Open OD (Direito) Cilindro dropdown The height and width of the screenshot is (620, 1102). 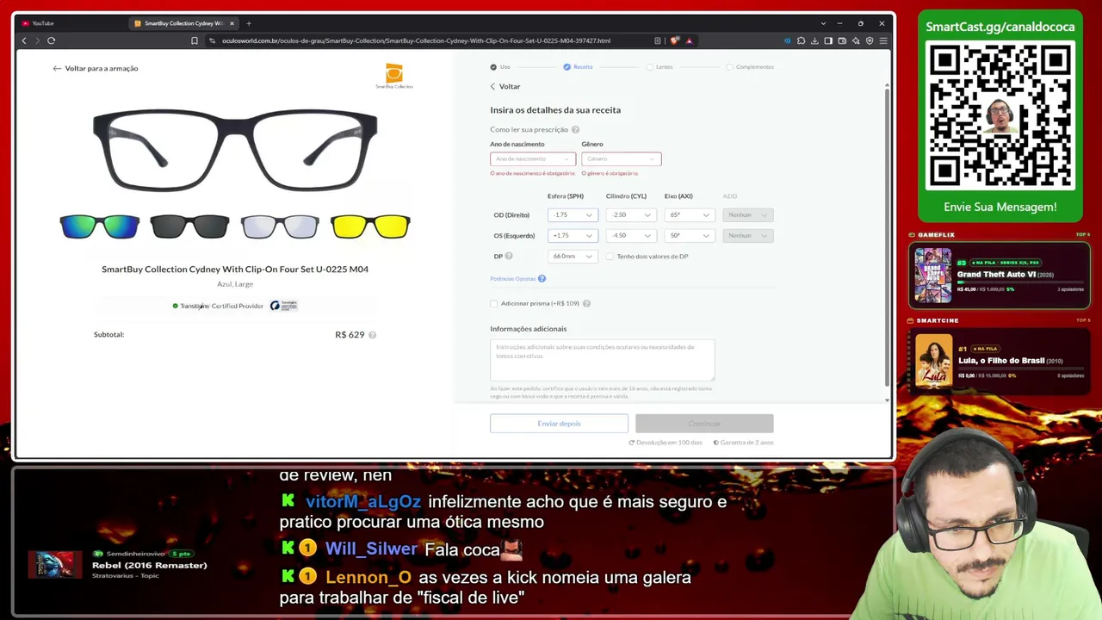(x=631, y=215)
